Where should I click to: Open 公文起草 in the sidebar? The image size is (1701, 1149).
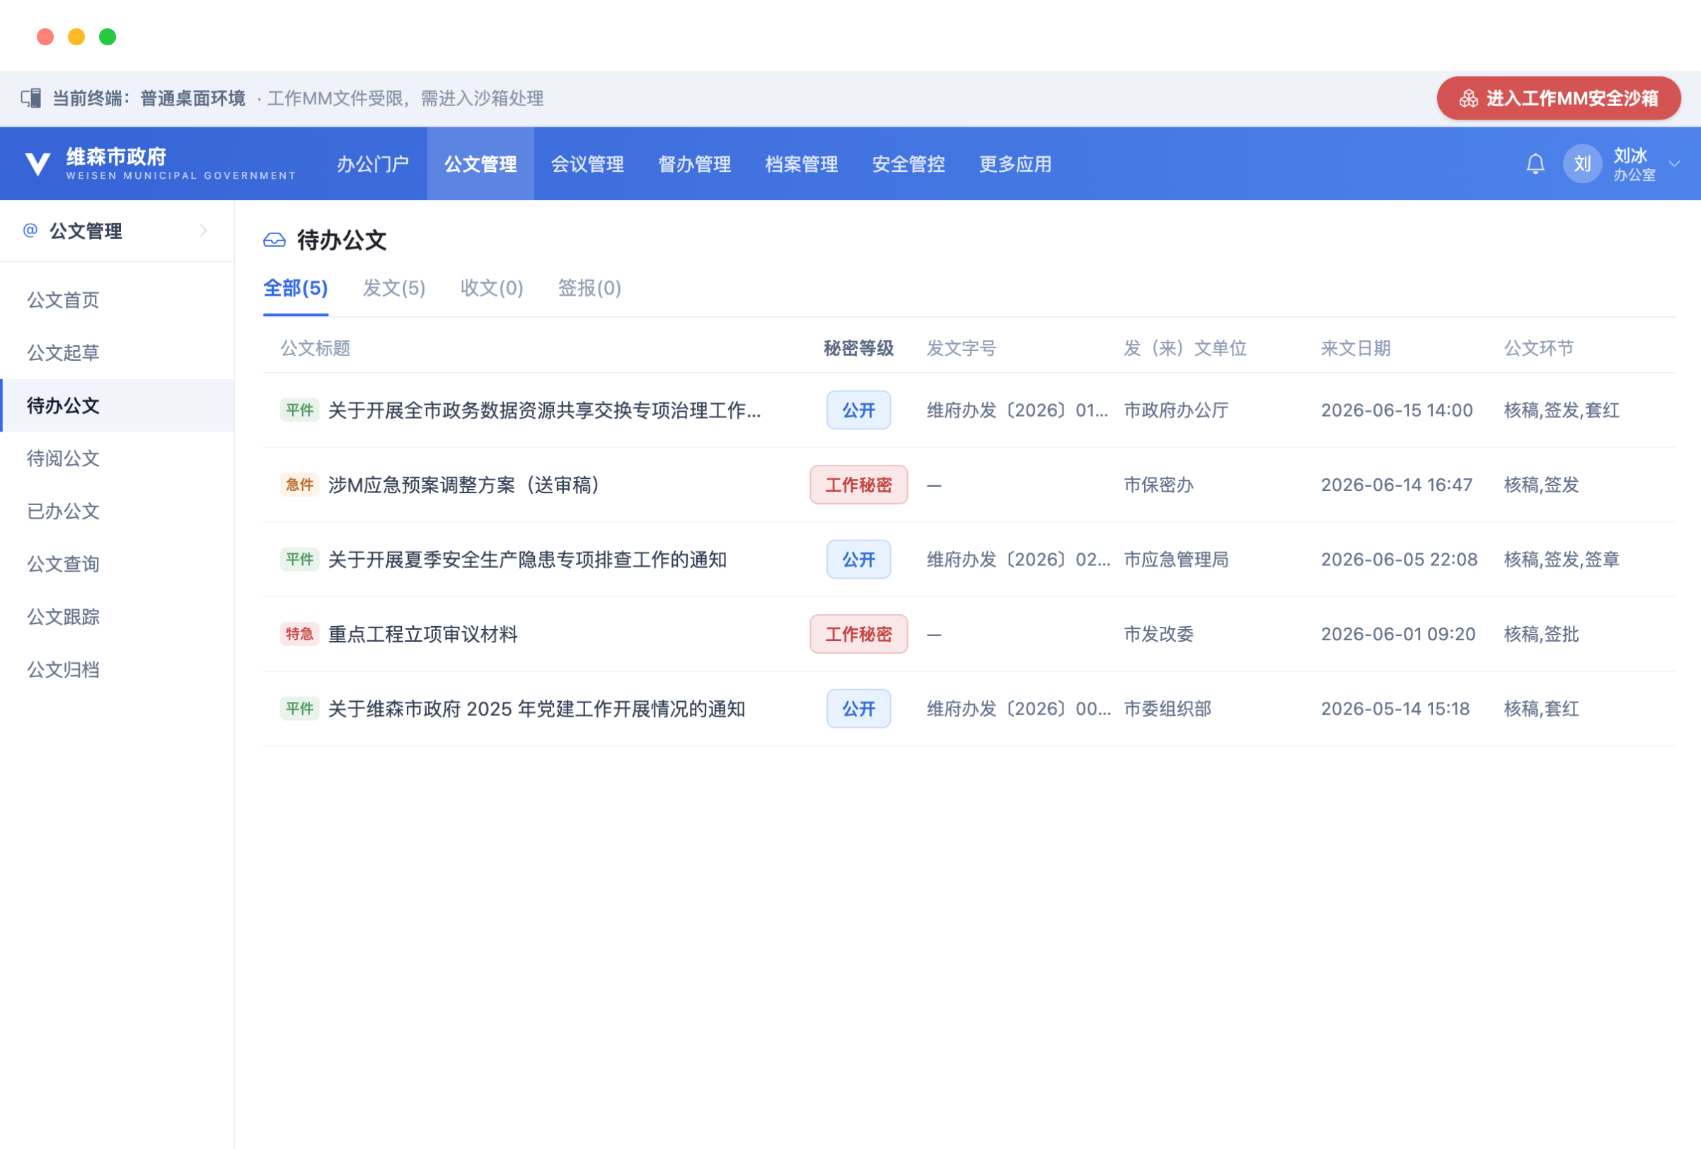(117, 353)
